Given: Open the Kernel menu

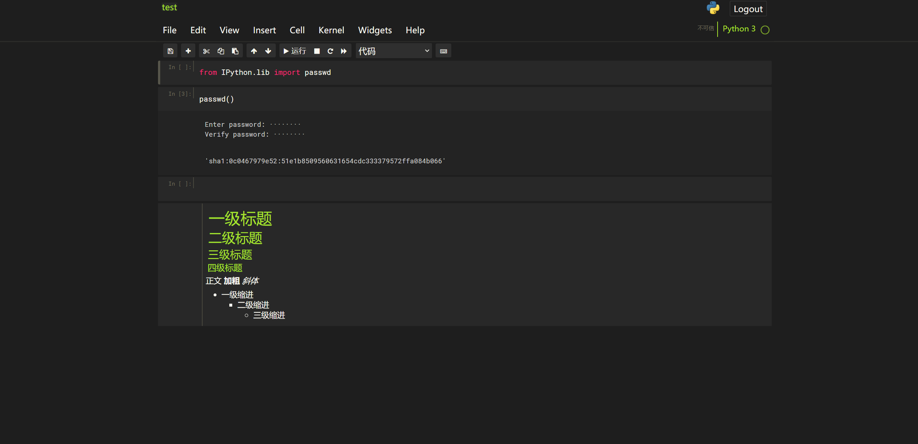Looking at the screenshot, I should click(x=331, y=30).
